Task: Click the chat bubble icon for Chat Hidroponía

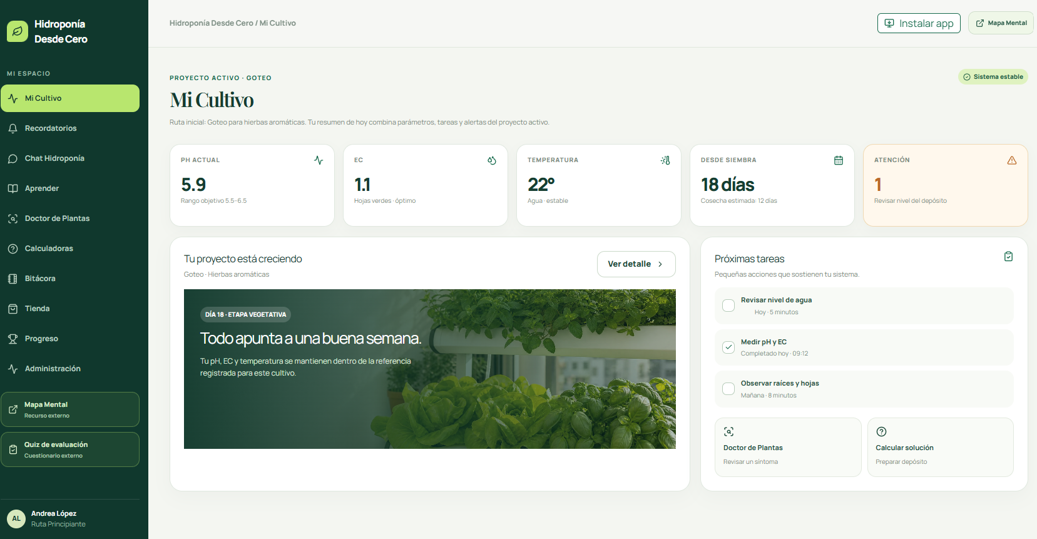Action: [13, 158]
